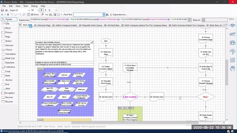Screen dimensions: 237x133
Task: Run the process with Go button
Action: click(2, 15)
